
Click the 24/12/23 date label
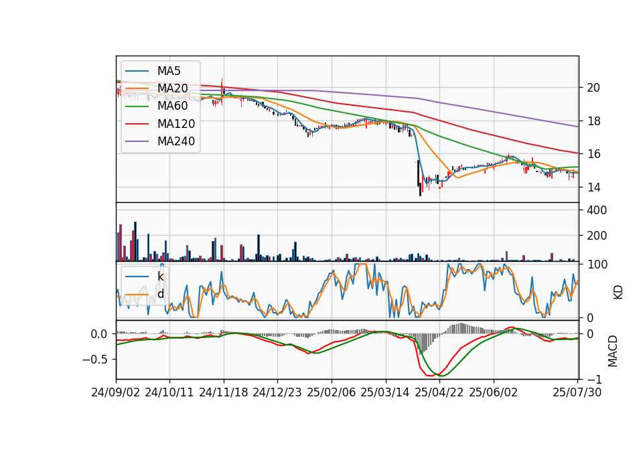pyautogui.click(x=277, y=392)
